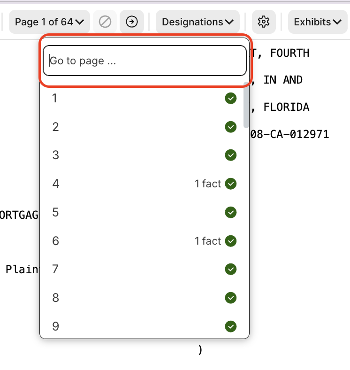Jump to page 7 in list
This screenshot has width=350, height=370.
55,270
